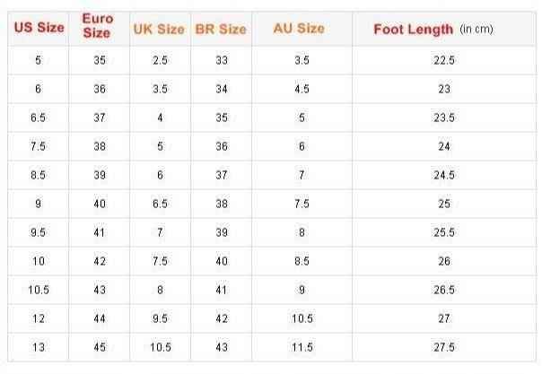Click BR size 42 cell
Screen dimensions: 542x374
click(222, 318)
